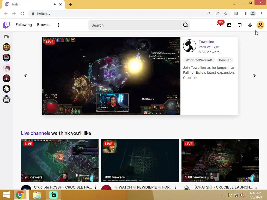
Task: Open the Twitch mail inbox icon
Action: pos(229,25)
